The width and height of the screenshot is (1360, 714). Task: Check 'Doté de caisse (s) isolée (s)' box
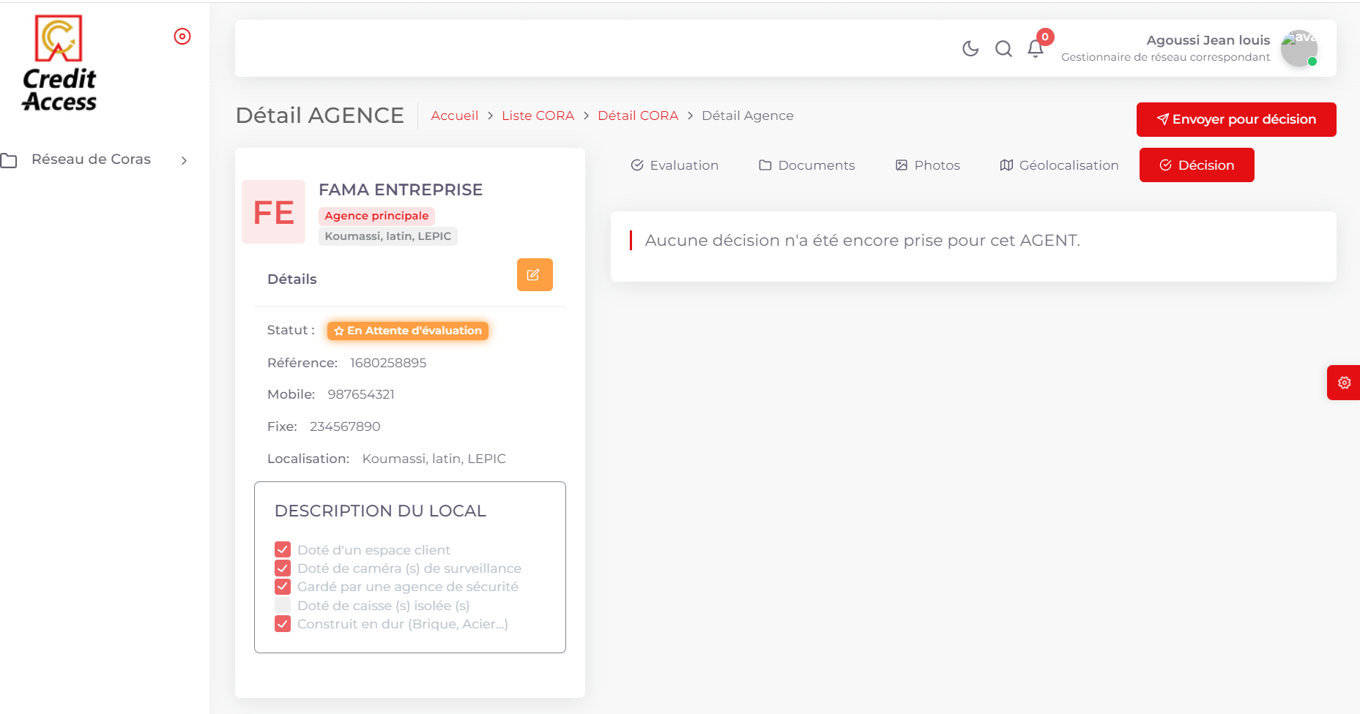[x=283, y=605]
